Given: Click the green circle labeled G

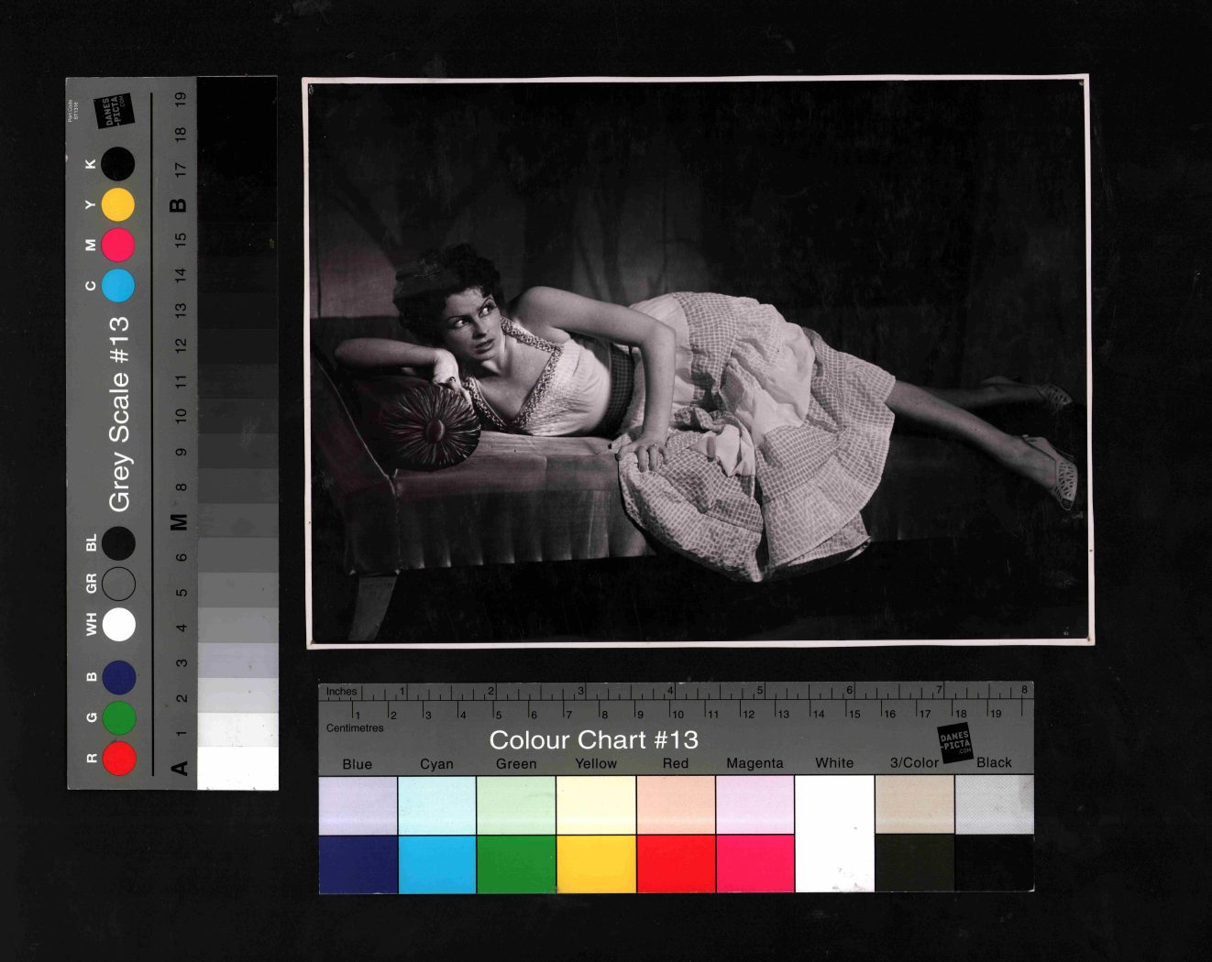Looking at the screenshot, I should point(119,718).
